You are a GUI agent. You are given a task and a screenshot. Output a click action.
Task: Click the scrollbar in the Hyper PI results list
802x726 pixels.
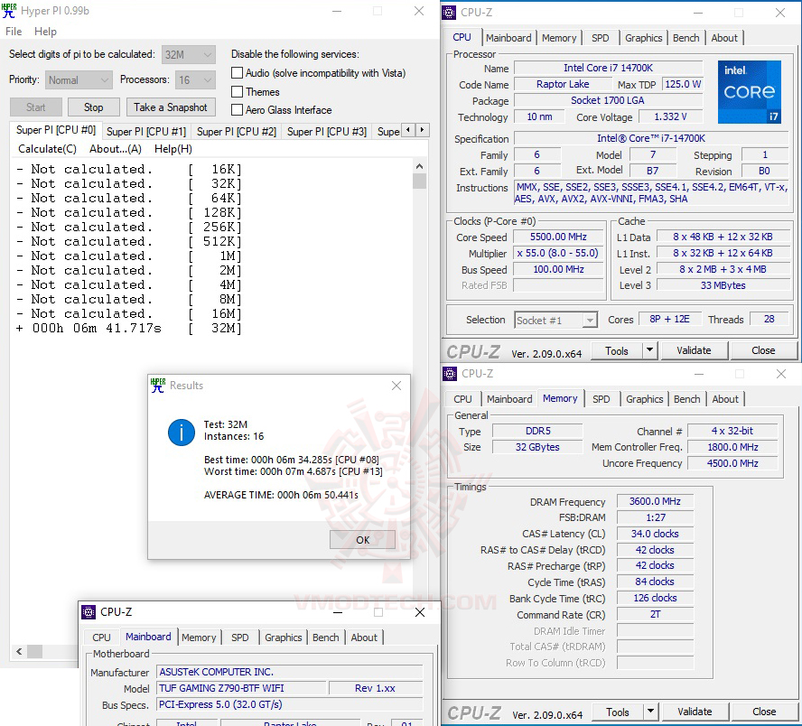coord(419,181)
